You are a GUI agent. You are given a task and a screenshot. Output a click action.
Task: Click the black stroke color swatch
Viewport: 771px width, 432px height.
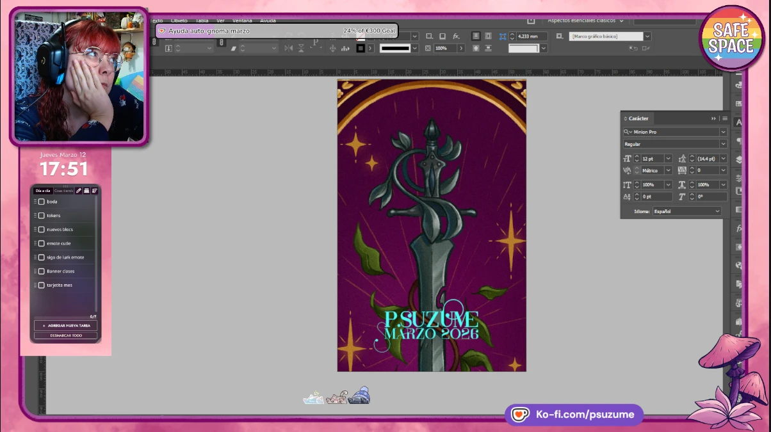pyautogui.click(x=361, y=48)
